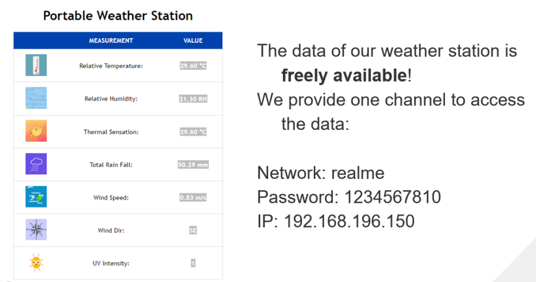This screenshot has width=536, height=282.
Task: Click the bold 'freely available' text
Action: (344, 76)
